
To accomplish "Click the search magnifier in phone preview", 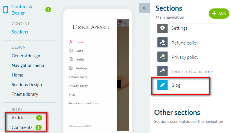I will pos(125,23).
